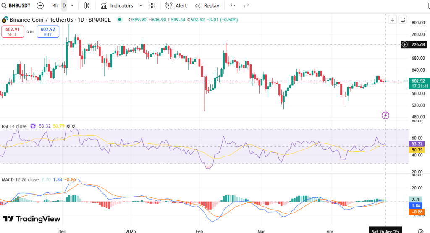Click the 726.68 crosshair price label
Viewport: 430px width, 233px height.
(418, 44)
